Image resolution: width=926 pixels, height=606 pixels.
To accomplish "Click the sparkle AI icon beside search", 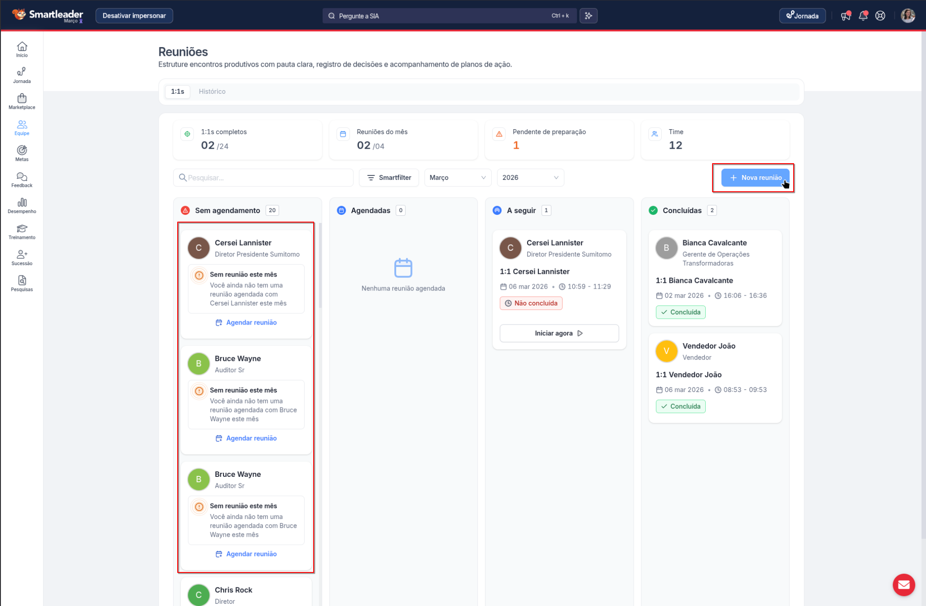I will click(x=588, y=16).
